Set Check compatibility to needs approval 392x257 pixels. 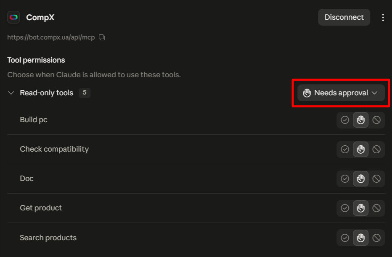[x=360, y=149]
